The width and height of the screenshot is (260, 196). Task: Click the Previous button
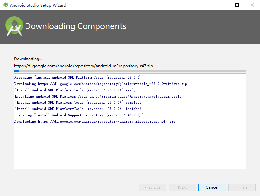coord(152,187)
